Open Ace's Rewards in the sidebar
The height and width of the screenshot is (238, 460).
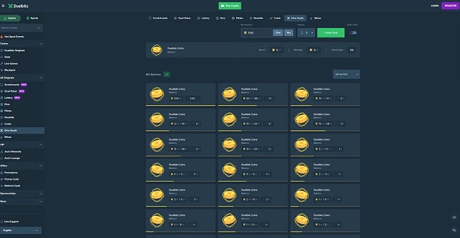click(x=11, y=152)
